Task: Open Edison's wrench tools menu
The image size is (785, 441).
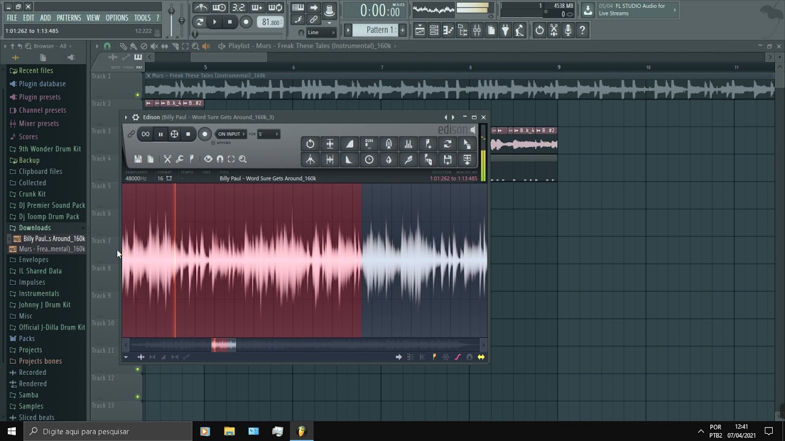Action: coord(179,159)
